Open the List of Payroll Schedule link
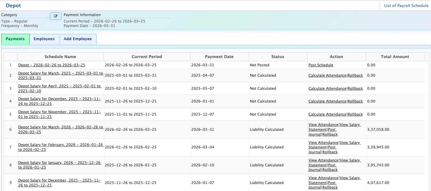Screen dimensions: 431x191 [406, 6]
